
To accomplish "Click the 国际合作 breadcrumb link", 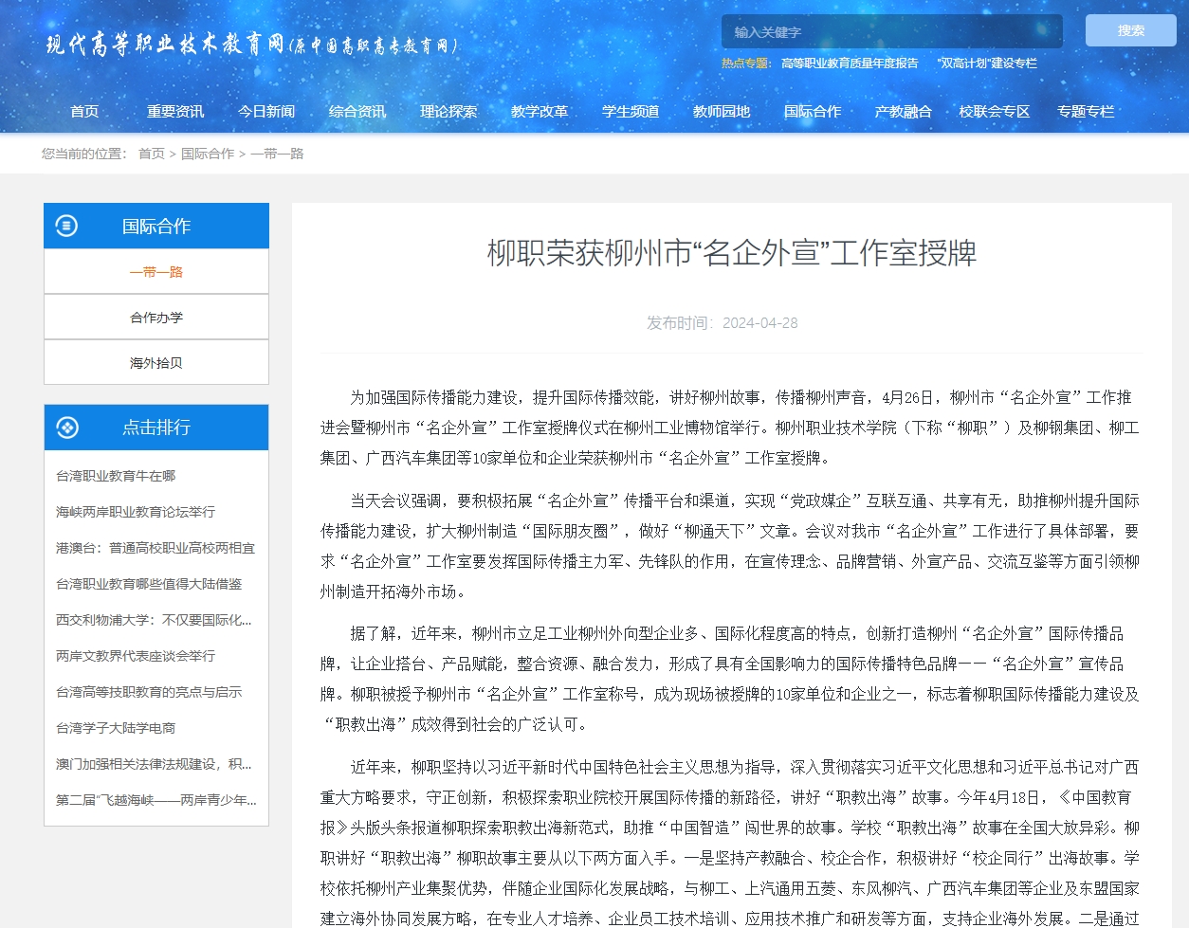I will pyautogui.click(x=207, y=154).
